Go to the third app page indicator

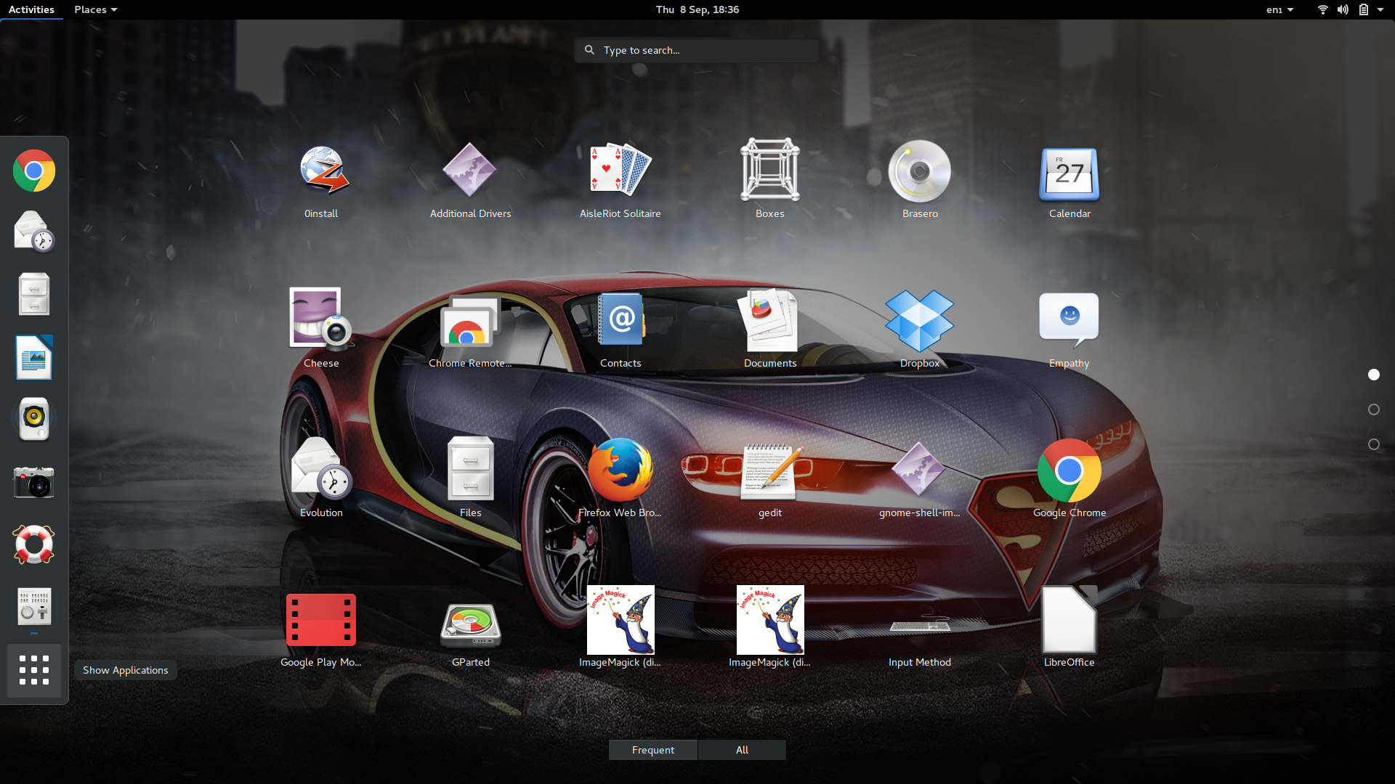[x=1374, y=444]
